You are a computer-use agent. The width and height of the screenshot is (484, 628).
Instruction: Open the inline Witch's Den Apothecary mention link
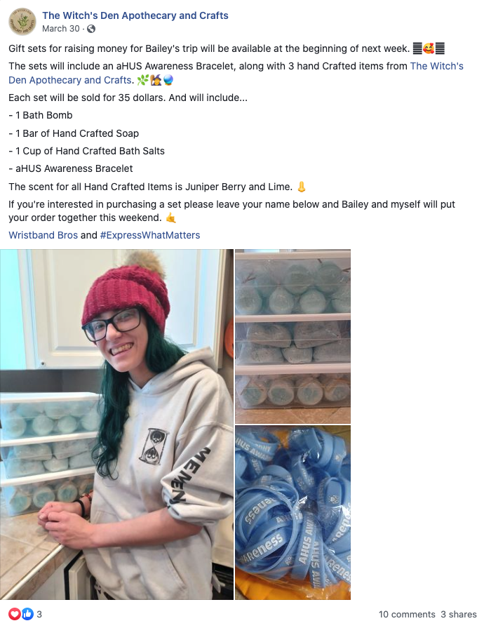(236, 73)
